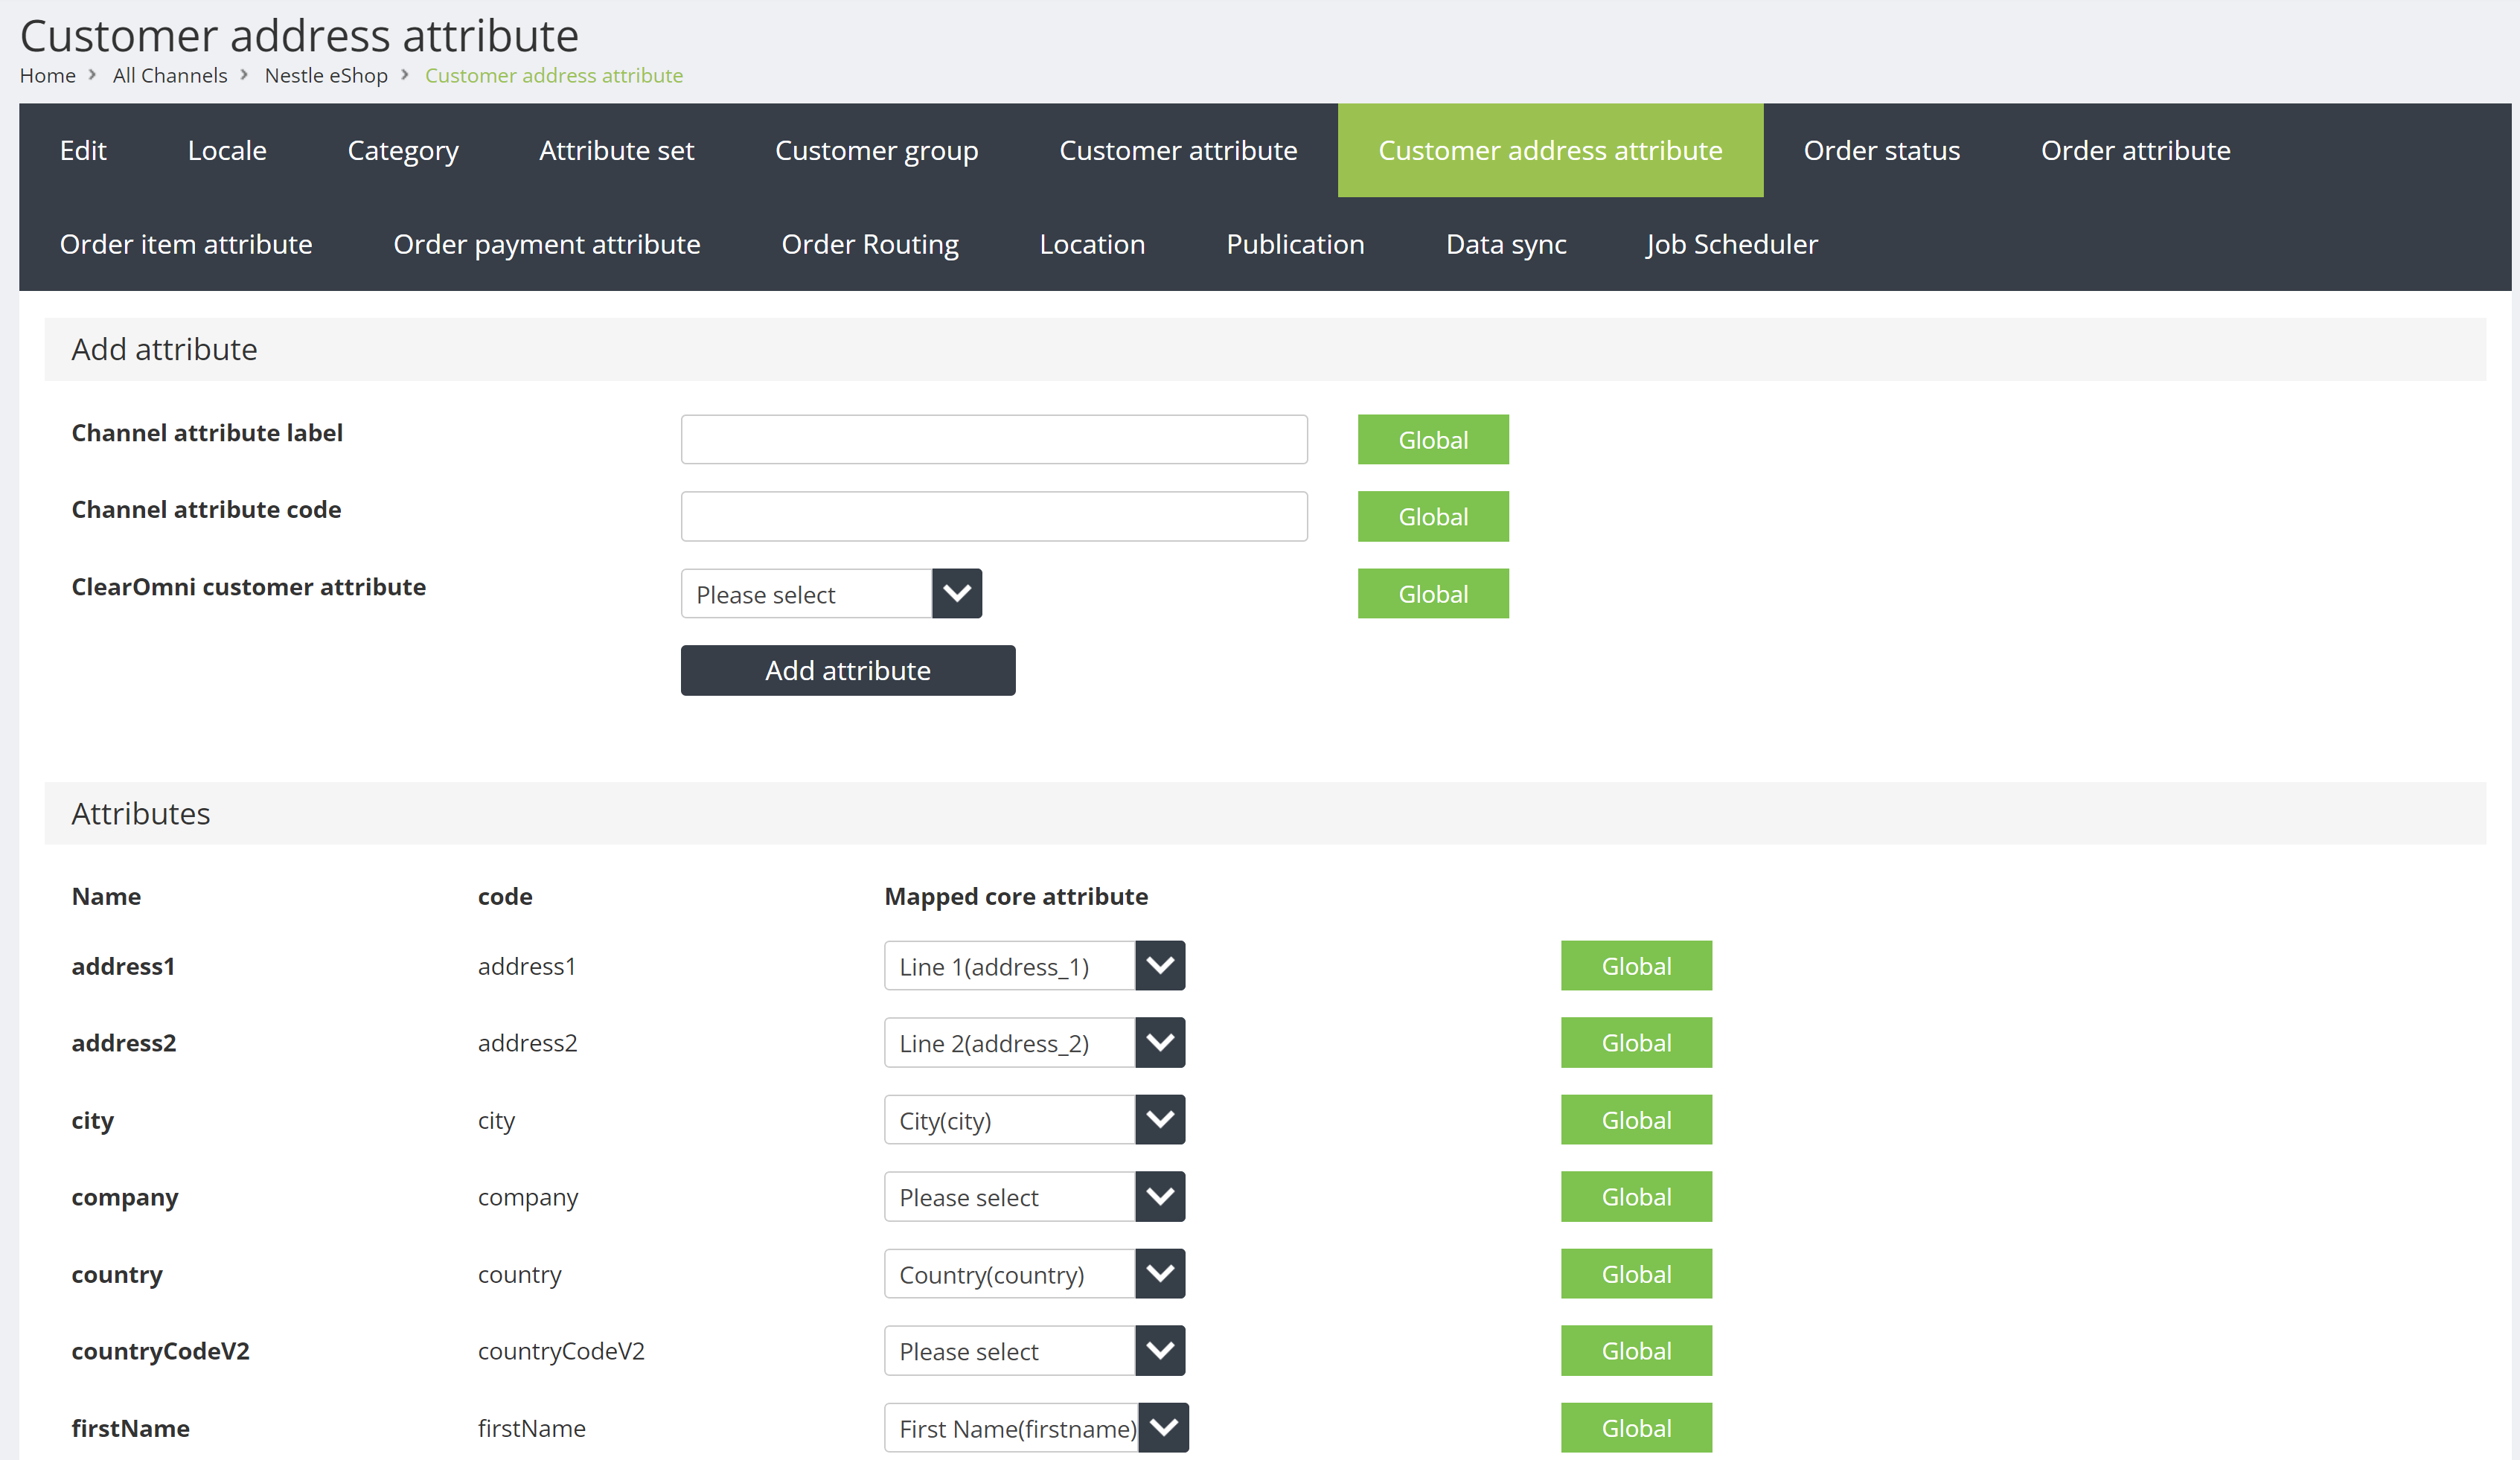Image resolution: width=2520 pixels, height=1460 pixels.
Task: Open the Order item attribute tab
Action: 186,244
